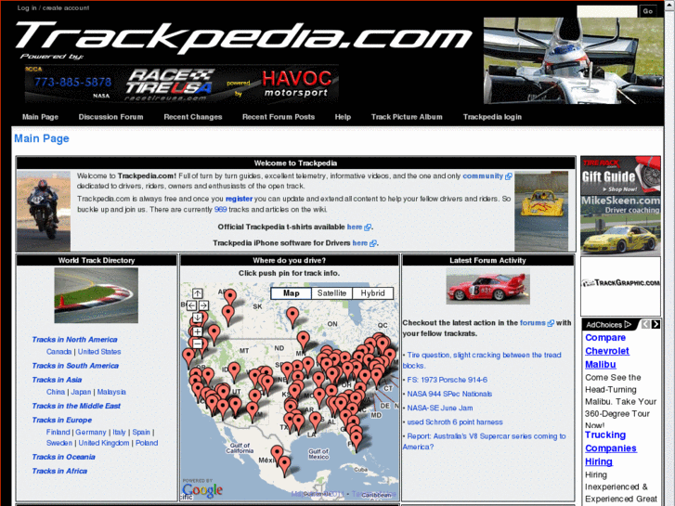The image size is (675, 506).
Task: Open the United Kingdom tracks link
Action: [104, 443]
